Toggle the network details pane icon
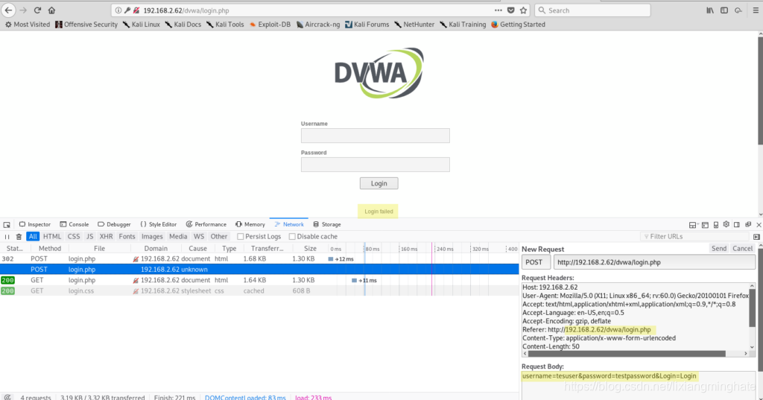Viewport: 763px width, 400px height. pos(756,236)
